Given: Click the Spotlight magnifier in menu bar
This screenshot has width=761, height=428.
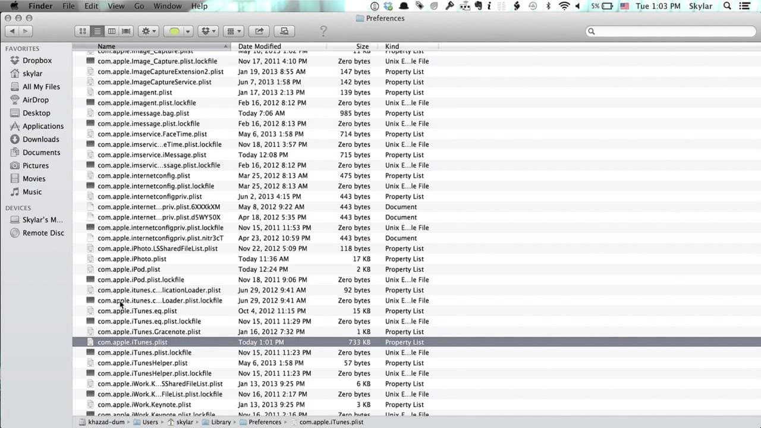Looking at the screenshot, I should pos(727,6).
